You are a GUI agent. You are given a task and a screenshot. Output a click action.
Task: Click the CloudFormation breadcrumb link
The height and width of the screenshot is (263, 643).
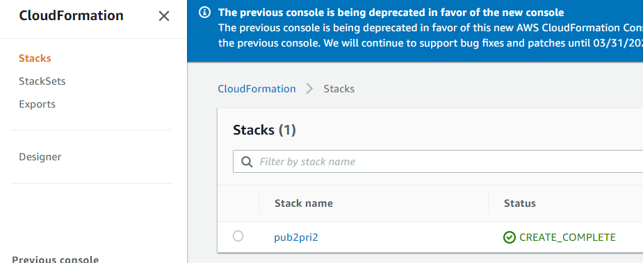pos(257,89)
